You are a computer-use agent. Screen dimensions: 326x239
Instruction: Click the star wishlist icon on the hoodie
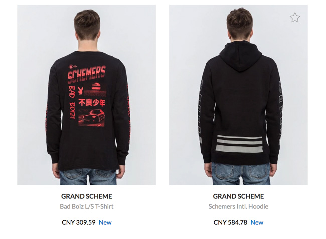coord(295,17)
